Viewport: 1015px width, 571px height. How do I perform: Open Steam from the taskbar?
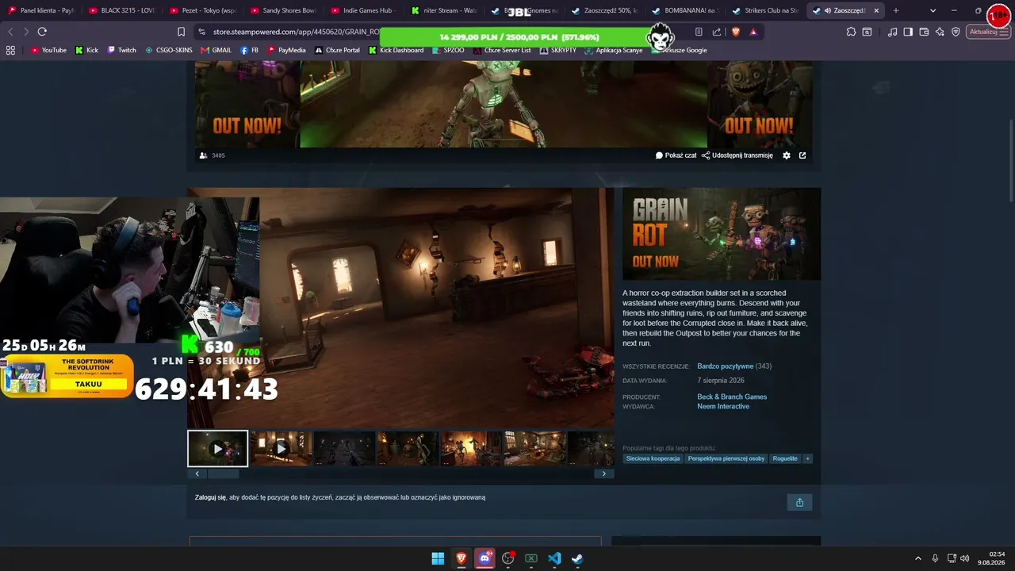[577, 558]
